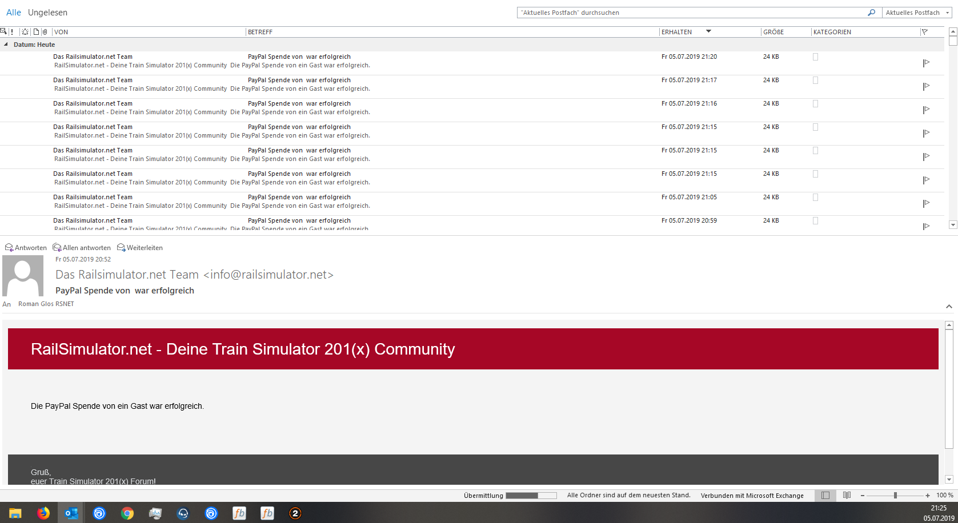Click the envelope header icon left of importance
This screenshot has height=523, width=958.
click(x=3, y=31)
